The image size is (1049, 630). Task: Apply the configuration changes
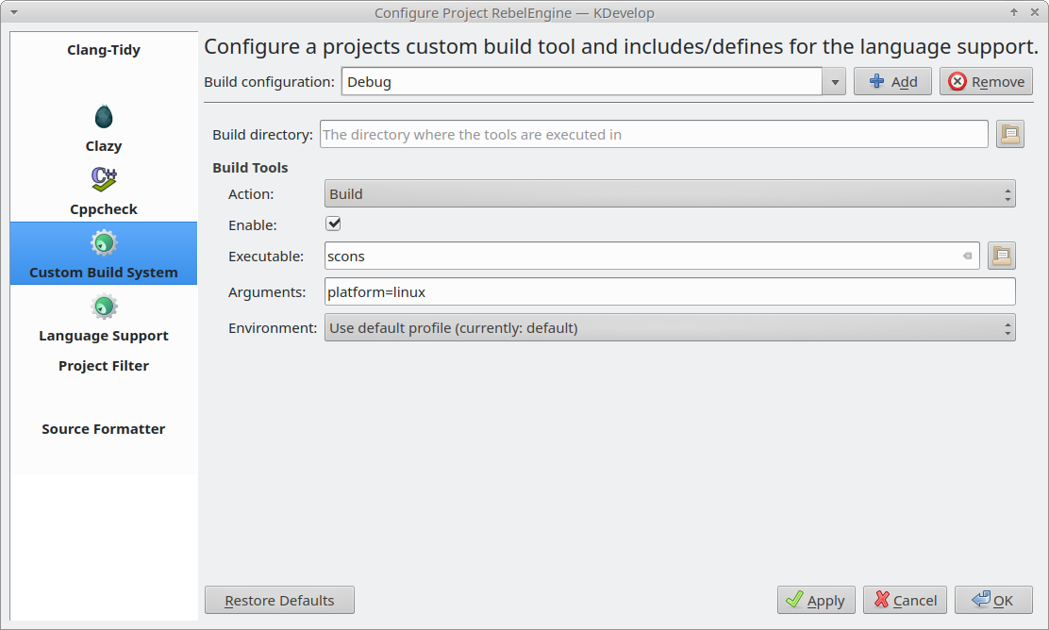coord(816,600)
